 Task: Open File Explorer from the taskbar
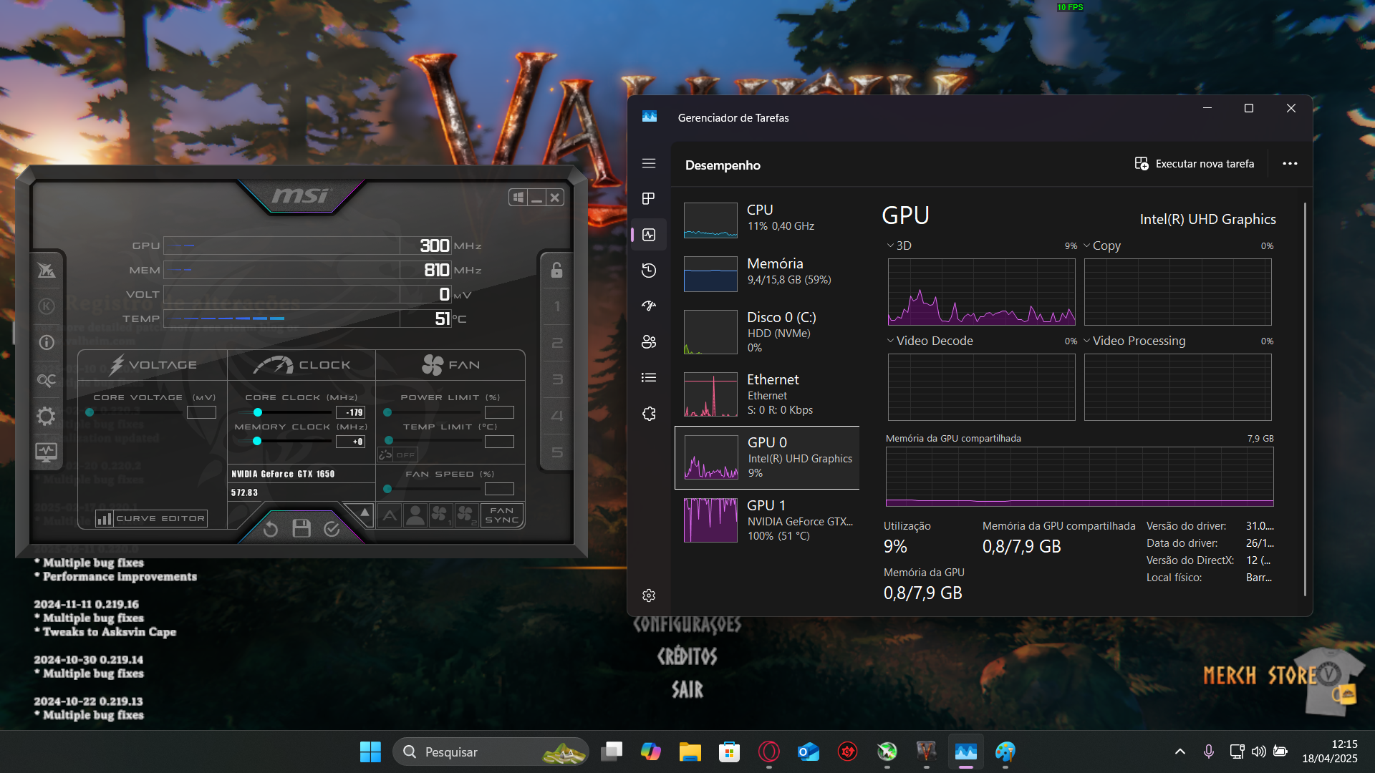pos(690,752)
